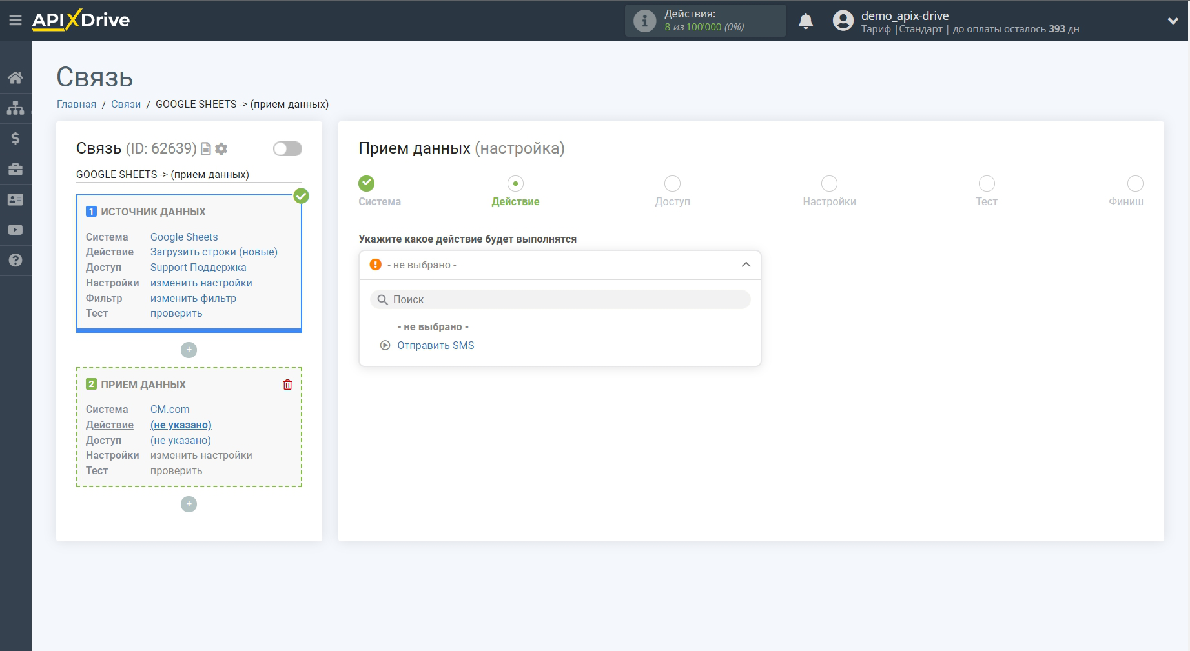Open the hamburger menu icon

pyautogui.click(x=15, y=21)
